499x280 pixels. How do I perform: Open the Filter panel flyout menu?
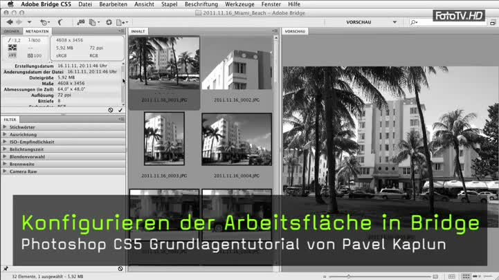[121, 119]
